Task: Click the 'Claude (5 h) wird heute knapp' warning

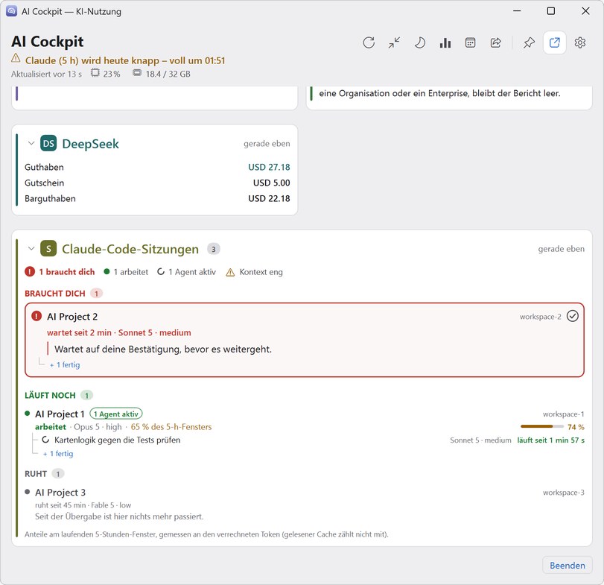Action: click(125, 60)
